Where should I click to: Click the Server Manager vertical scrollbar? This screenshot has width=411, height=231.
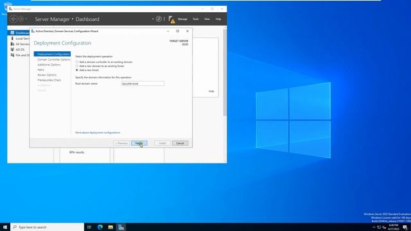pyautogui.click(x=225, y=72)
